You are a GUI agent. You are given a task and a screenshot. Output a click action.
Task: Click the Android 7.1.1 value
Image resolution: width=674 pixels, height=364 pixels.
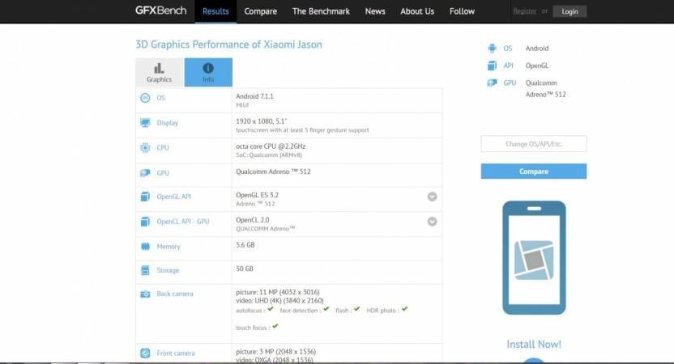(254, 96)
